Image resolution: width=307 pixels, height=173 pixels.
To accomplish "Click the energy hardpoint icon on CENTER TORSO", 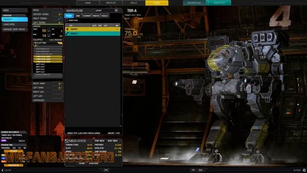I will coord(59,14).
